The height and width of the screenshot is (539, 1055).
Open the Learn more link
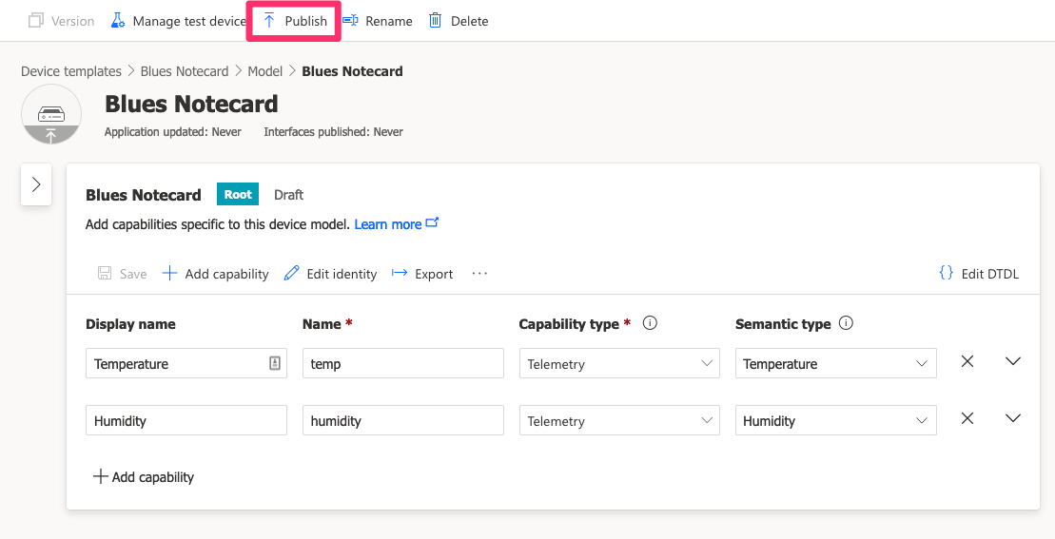click(397, 224)
